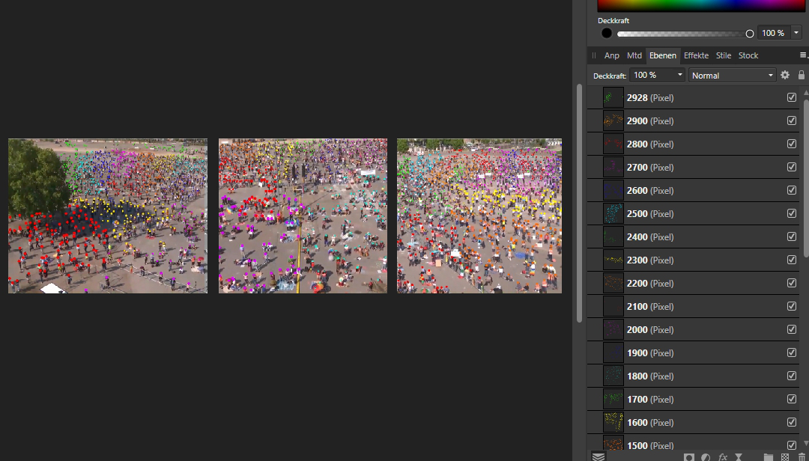
Task: Click the mask layer icon
Action: pyautogui.click(x=689, y=457)
